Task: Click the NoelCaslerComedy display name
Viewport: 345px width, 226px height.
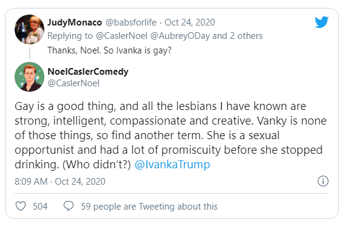Action: point(88,72)
